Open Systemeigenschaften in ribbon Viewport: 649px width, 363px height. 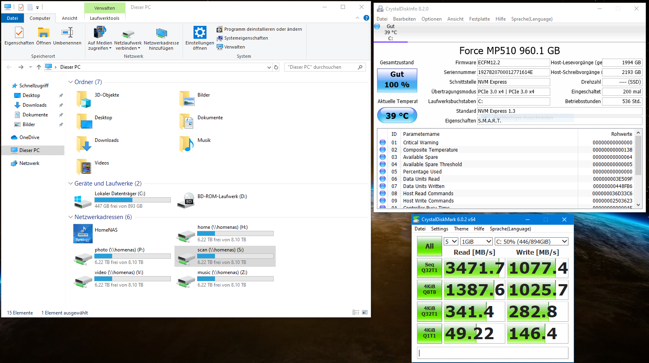[x=242, y=38]
